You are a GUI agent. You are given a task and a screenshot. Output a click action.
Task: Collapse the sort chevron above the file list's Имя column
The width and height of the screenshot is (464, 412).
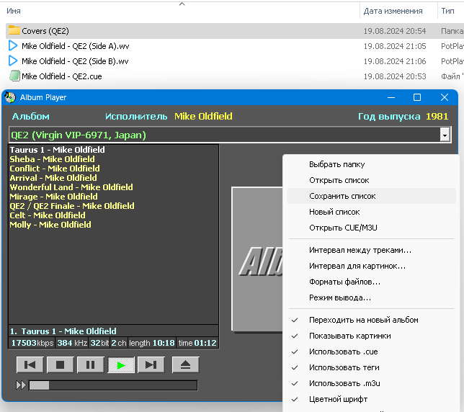[182, 4]
